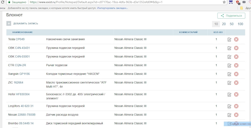The width and height of the screenshot is (251, 128).
Task: Open the red shield extension icon
Action: coord(238,2)
